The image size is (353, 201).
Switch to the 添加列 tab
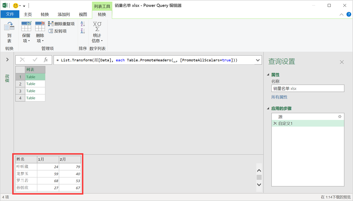[64, 14]
